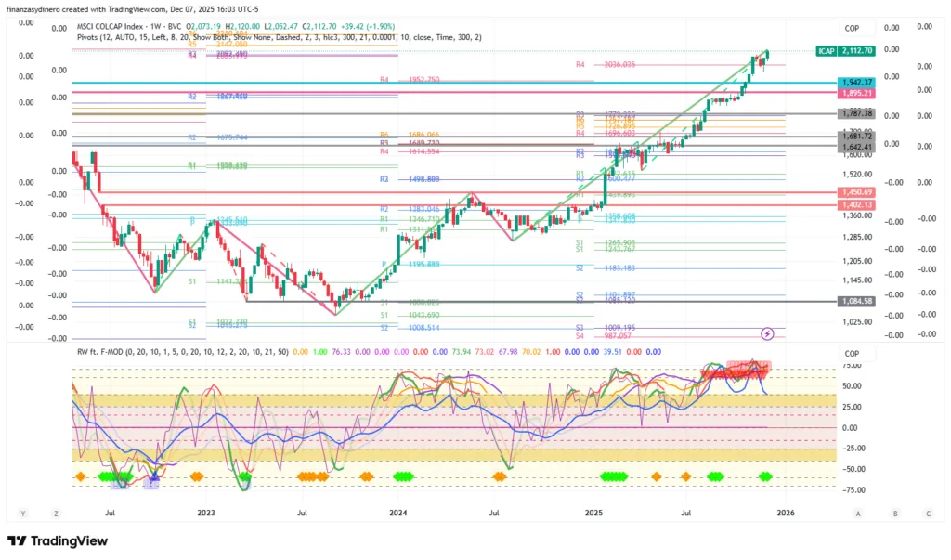Click the 2024 label on the time axis

pyautogui.click(x=397, y=512)
